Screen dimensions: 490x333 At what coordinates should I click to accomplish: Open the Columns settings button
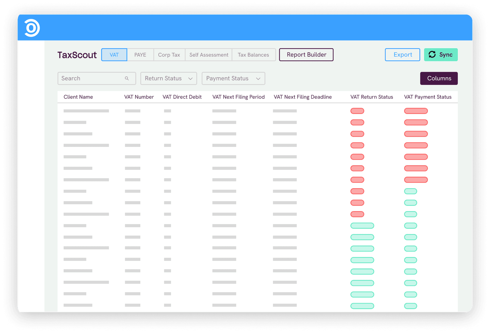439,78
